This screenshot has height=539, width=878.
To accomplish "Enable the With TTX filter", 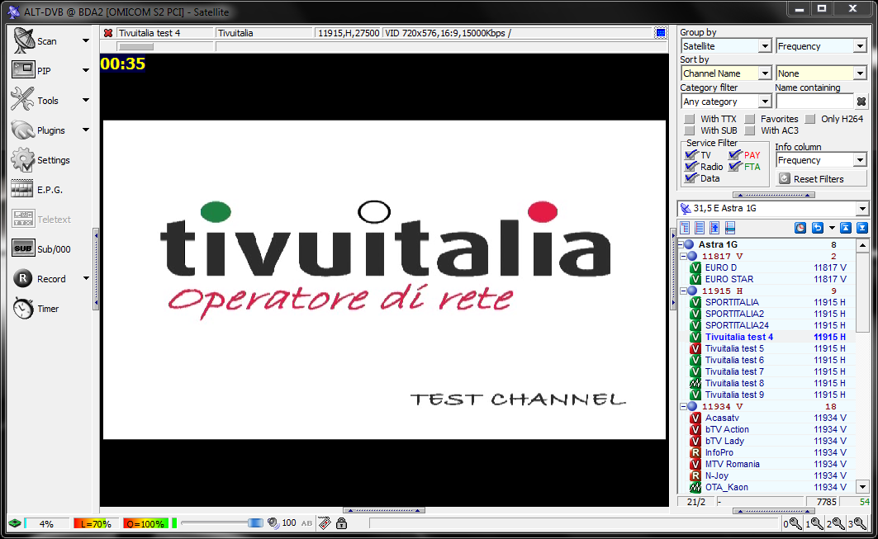I will pyautogui.click(x=691, y=118).
